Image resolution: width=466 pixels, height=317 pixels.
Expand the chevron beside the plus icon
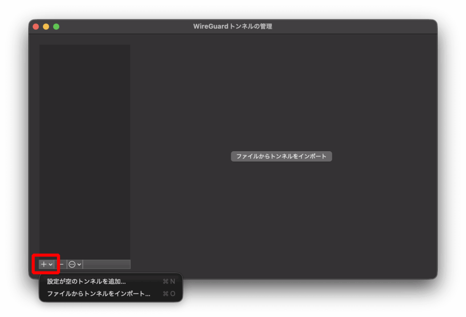[x=51, y=265]
